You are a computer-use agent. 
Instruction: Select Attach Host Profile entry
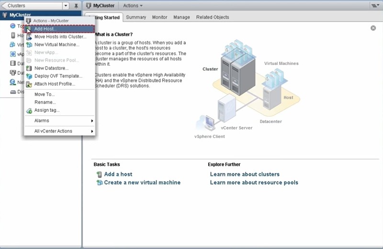click(x=59, y=84)
